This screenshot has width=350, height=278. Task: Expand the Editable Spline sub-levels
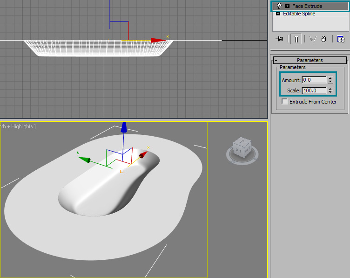(278, 14)
